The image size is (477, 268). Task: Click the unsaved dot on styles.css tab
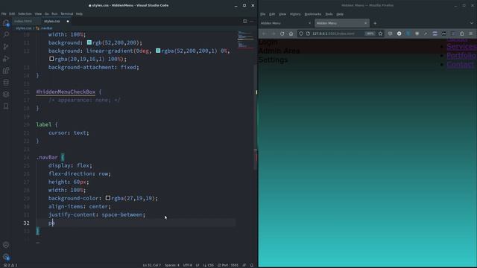(x=68, y=22)
